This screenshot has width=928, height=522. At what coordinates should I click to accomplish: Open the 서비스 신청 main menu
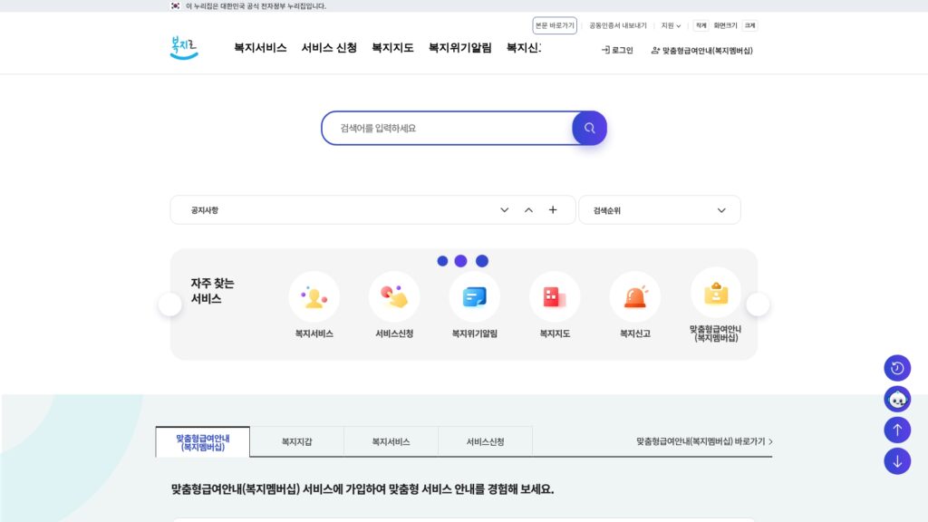329,48
